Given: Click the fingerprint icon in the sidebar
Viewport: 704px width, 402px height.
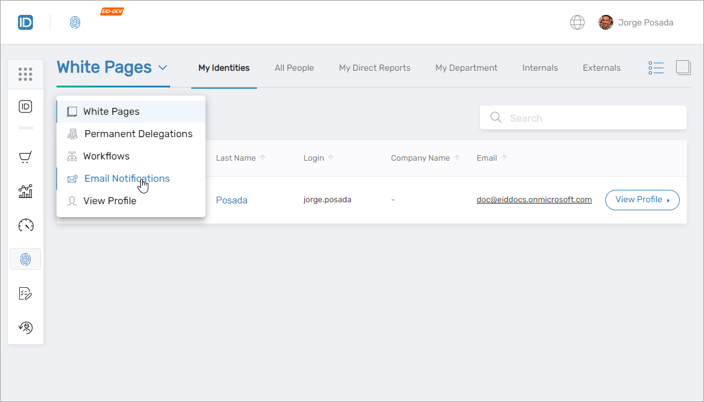Looking at the screenshot, I should click(25, 259).
